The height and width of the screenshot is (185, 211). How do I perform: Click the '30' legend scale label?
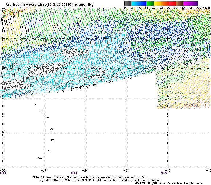click(x=168, y=8)
